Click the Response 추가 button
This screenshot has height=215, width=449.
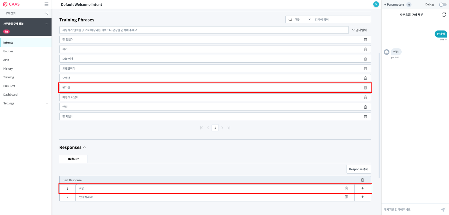point(358,169)
